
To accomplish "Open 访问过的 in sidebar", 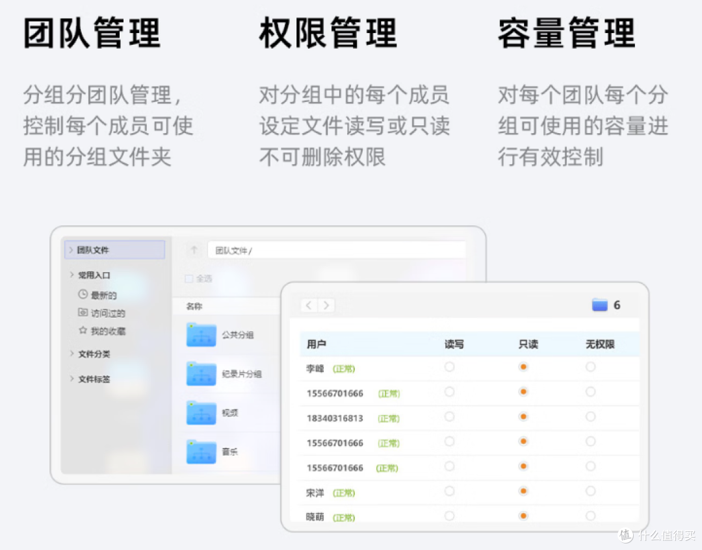I will click(x=108, y=313).
